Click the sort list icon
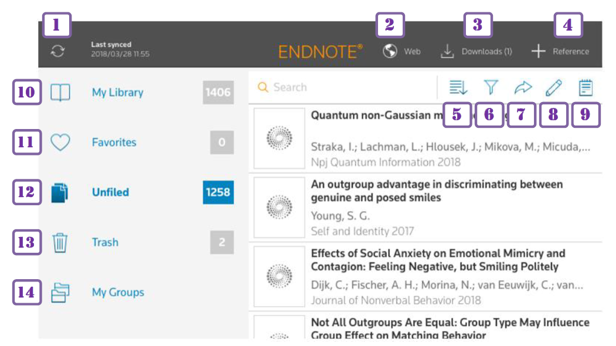616x346 pixels. [458, 87]
